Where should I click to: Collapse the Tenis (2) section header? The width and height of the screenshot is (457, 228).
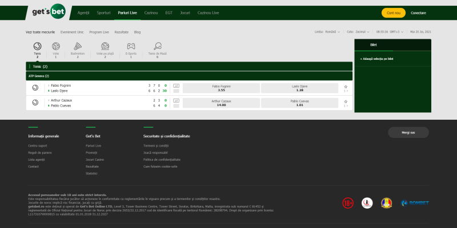tap(189, 66)
